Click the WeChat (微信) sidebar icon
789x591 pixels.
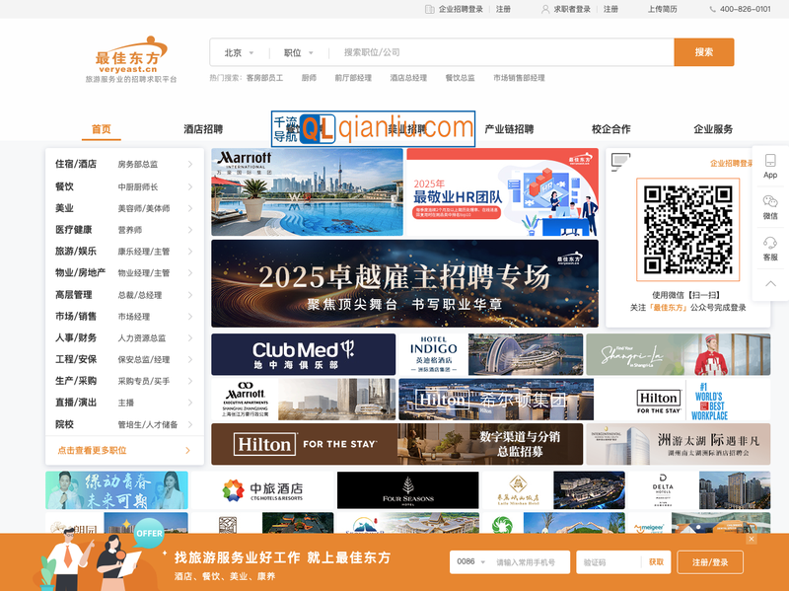tap(770, 205)
